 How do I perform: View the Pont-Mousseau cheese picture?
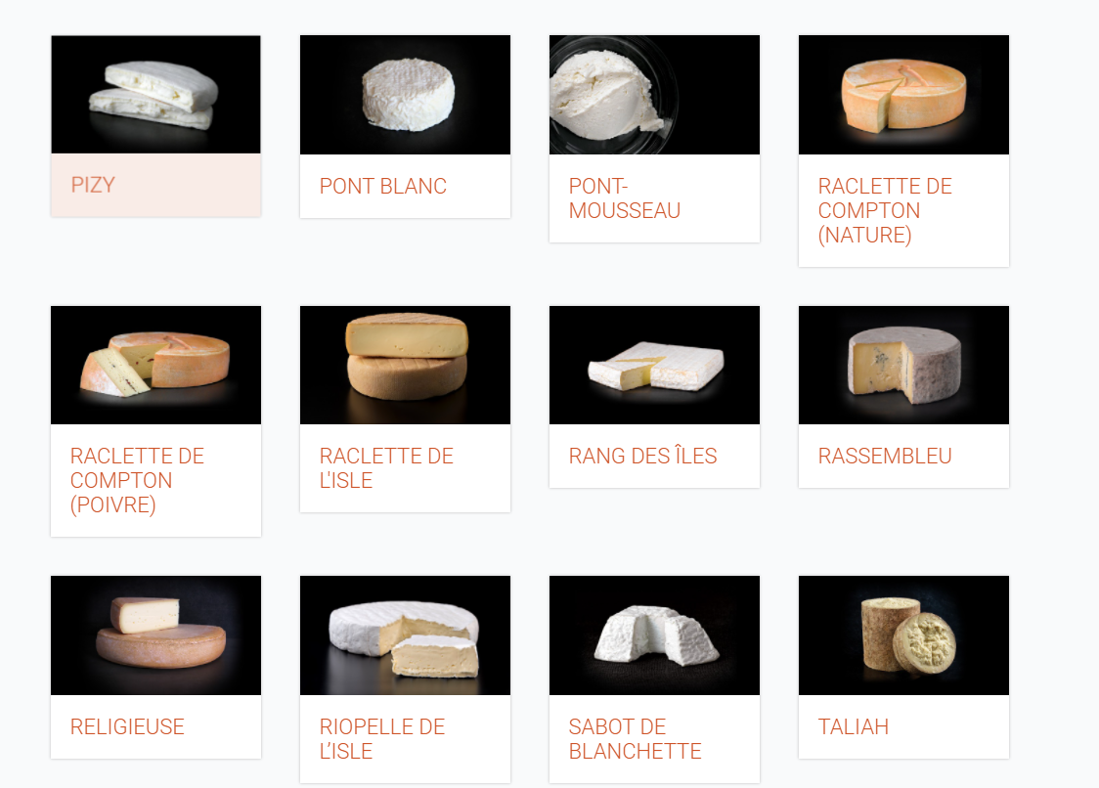[x=654, y=94]
